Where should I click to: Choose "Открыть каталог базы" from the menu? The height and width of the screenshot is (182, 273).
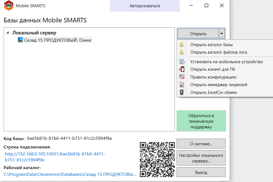tap(225, 45)
